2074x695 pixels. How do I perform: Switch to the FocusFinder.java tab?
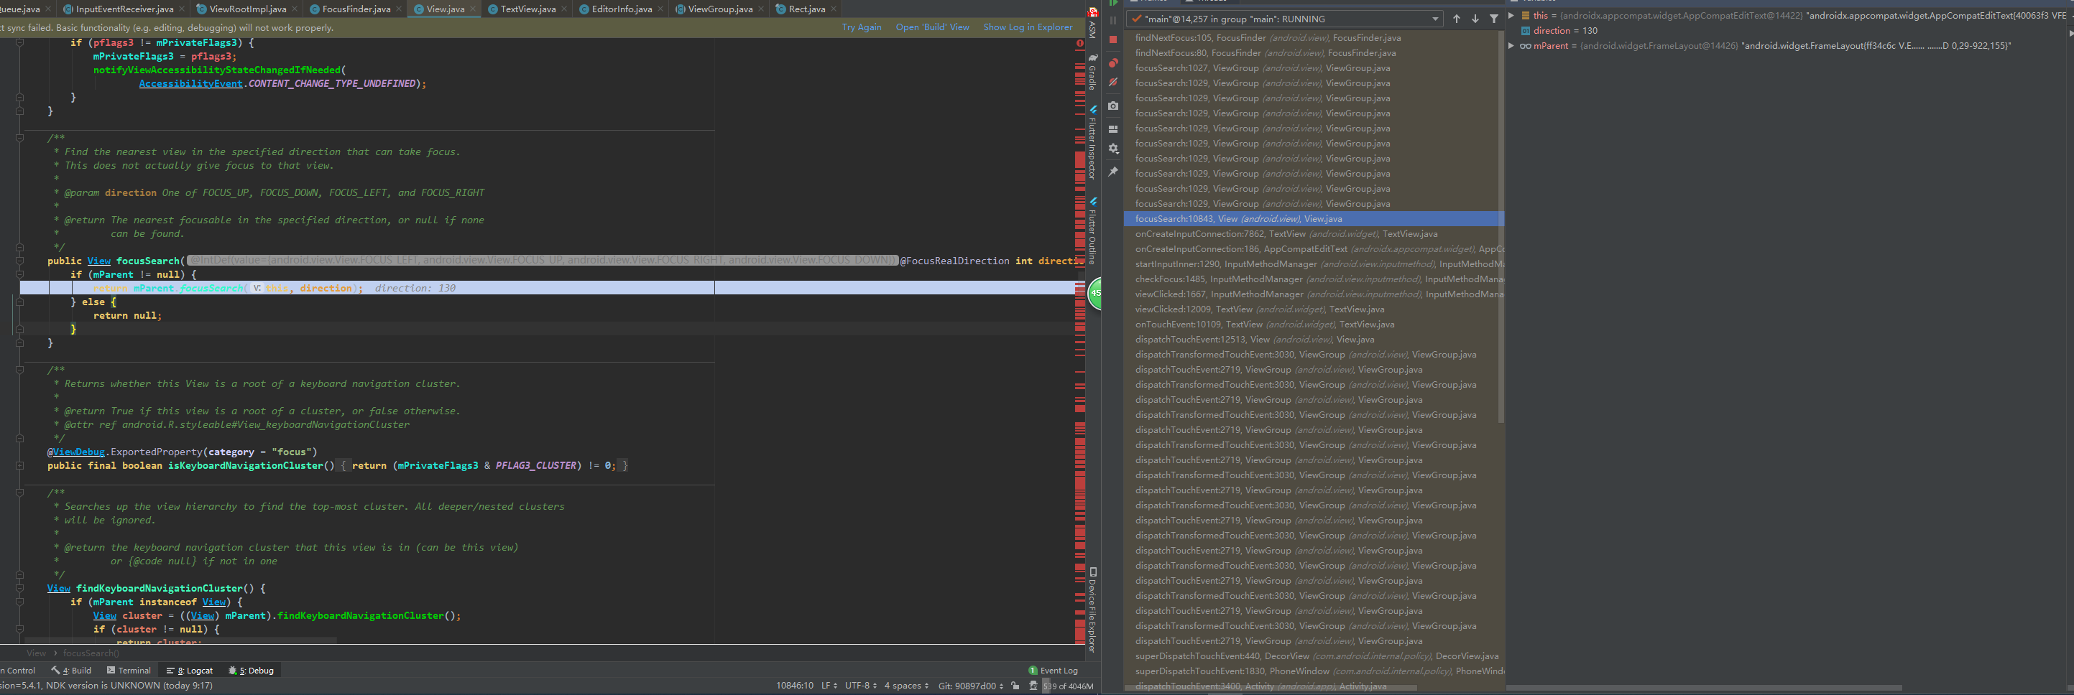(x=357, y=9)
